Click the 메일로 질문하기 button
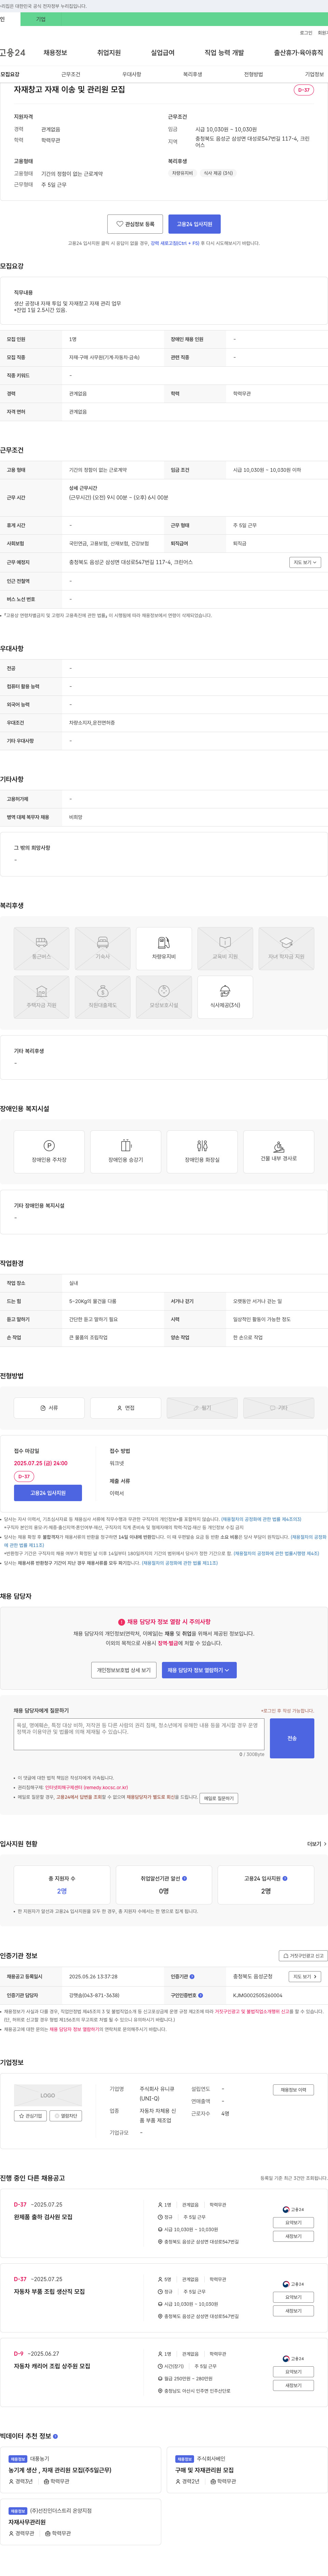This screenshot has width=328, height=2576. click(219, 1798)
